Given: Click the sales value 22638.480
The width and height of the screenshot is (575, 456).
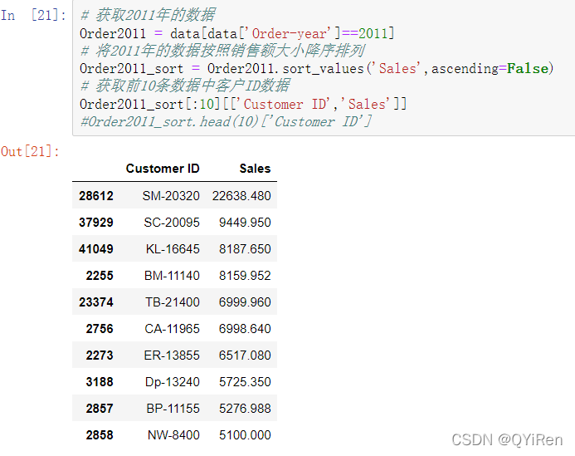Looking at the screenshot, I should tap(241, 196).
